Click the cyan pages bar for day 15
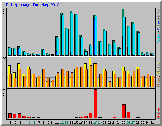 77,35
